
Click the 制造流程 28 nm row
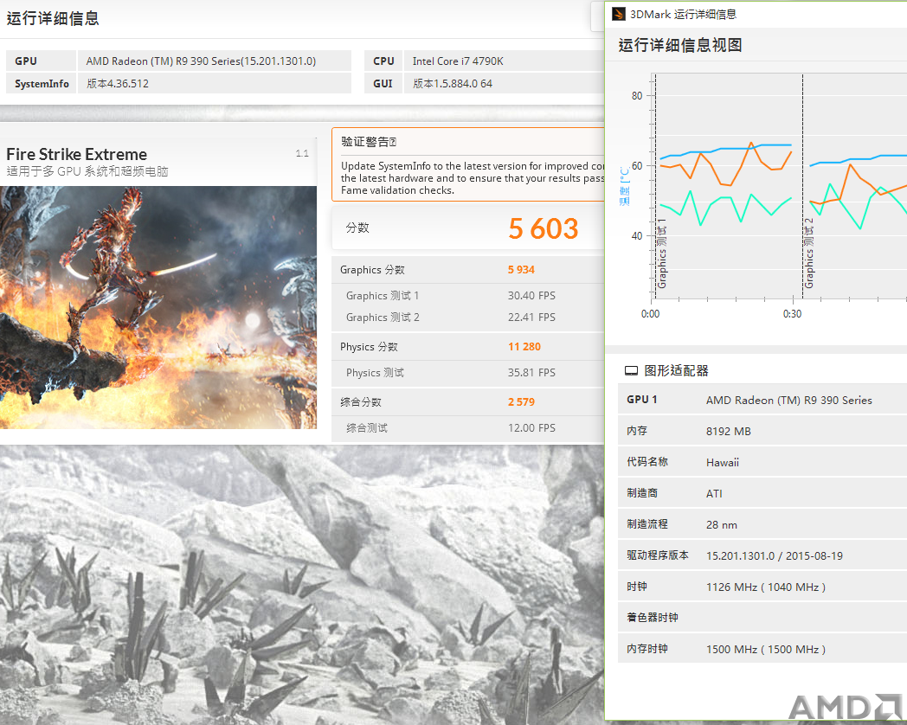click(762, 524)
